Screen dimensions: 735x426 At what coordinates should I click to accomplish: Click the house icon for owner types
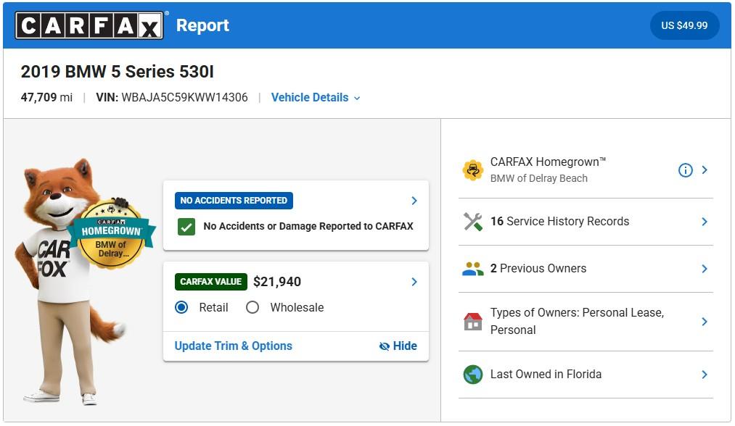pyautogui.click(x=472, y=322)
